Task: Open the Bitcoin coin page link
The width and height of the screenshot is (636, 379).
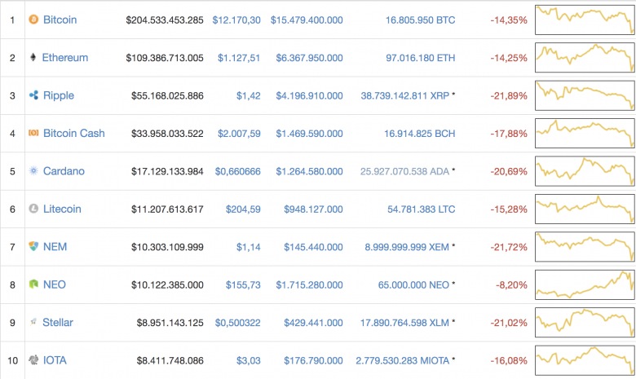Action: click(60, 20)
